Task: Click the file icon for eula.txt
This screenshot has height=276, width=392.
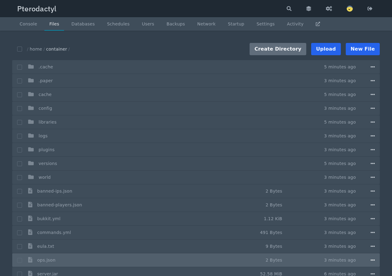Action: pos(30,246)
